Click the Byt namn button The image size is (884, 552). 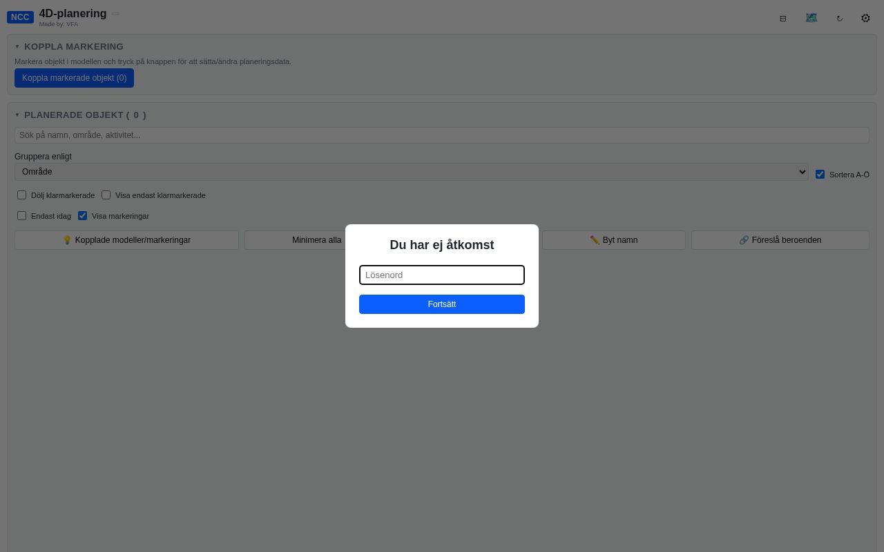[x=613, y=240]
